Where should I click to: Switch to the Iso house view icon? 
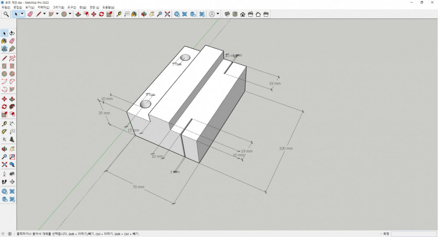coord(243,14)
